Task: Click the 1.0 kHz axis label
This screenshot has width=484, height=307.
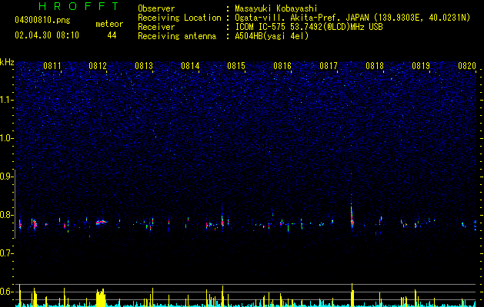Action: (x=6, y=138)
